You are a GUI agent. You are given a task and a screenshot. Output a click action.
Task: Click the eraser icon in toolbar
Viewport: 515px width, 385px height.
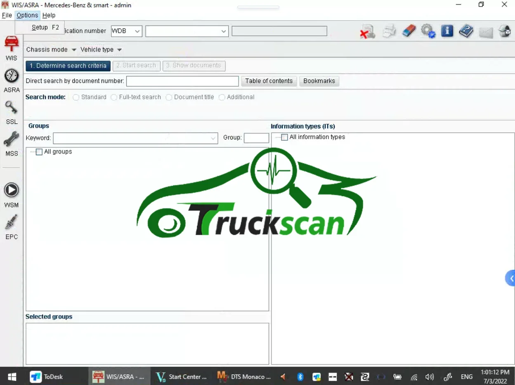409,31
